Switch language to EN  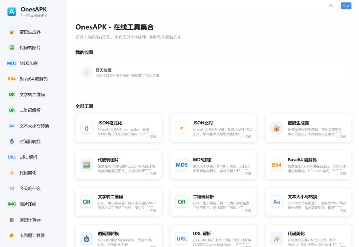[331, 6]
